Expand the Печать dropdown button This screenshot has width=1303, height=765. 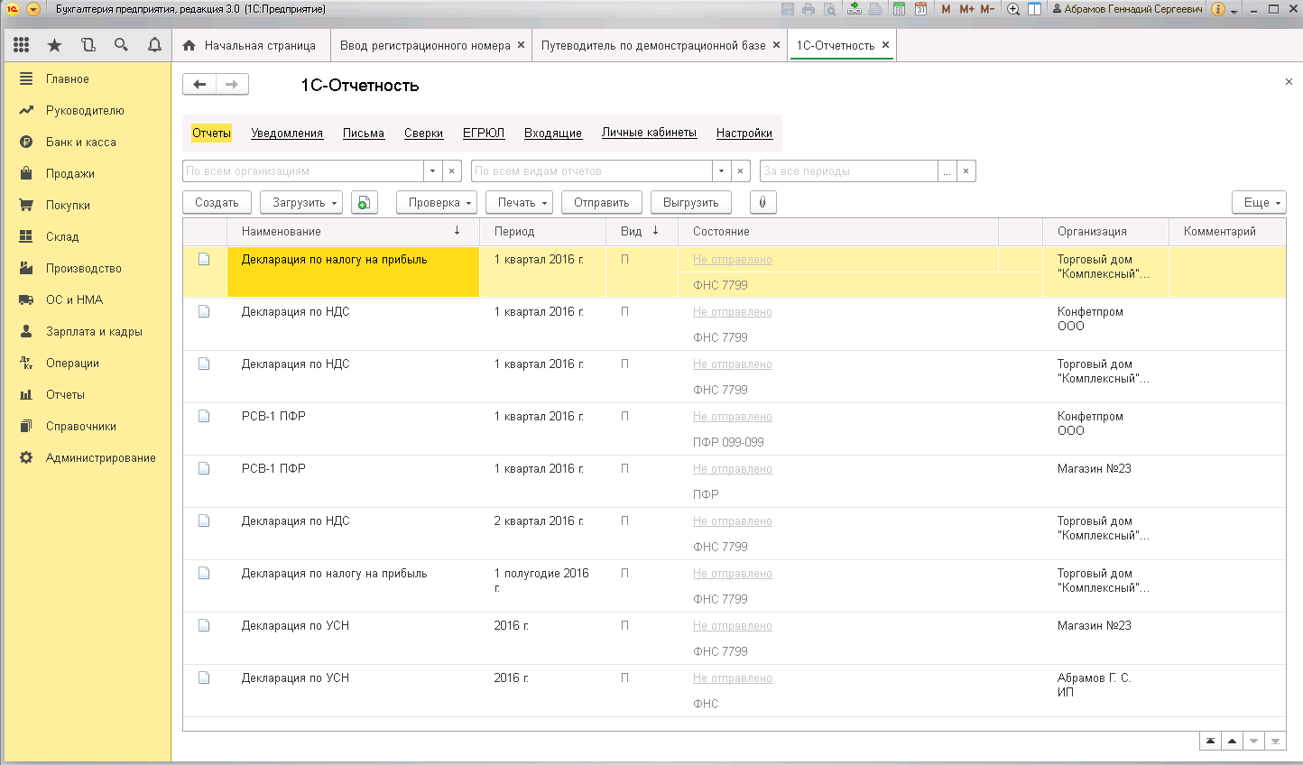coord(520,203)
